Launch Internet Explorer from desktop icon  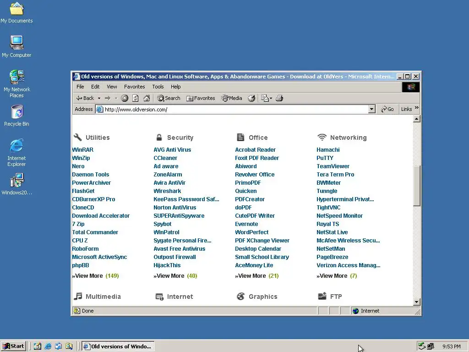tap(16, 152)
